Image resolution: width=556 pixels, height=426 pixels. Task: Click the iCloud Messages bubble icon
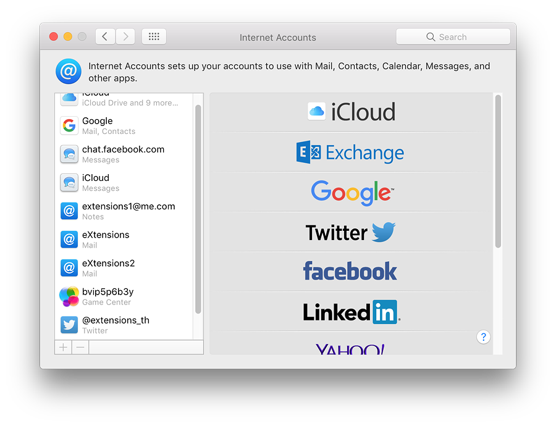tap(69, 183)
